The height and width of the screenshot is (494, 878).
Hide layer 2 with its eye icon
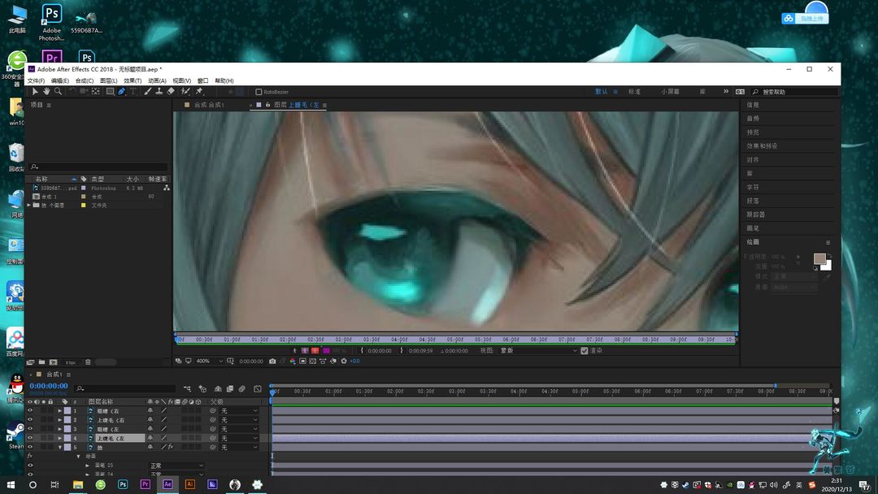coord(30,419)
